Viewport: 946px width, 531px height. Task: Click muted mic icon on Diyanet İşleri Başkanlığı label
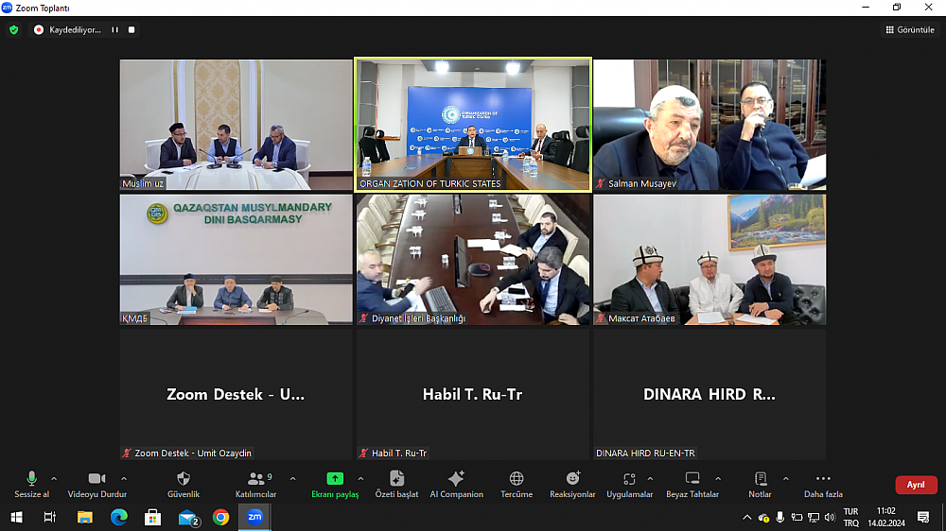364,318
